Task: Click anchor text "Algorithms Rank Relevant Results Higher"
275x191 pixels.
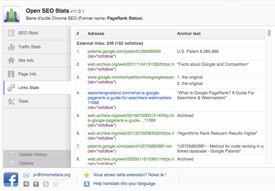Action: pos(217,133)
